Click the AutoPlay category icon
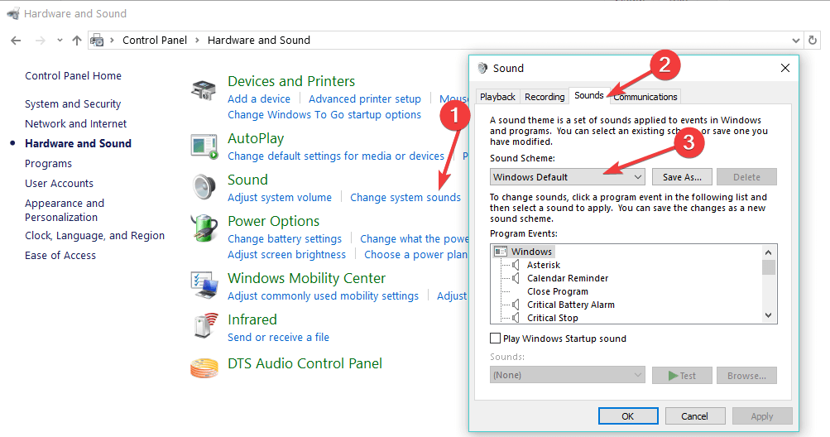Screen dimensions: 830x437 pos(204,146)
